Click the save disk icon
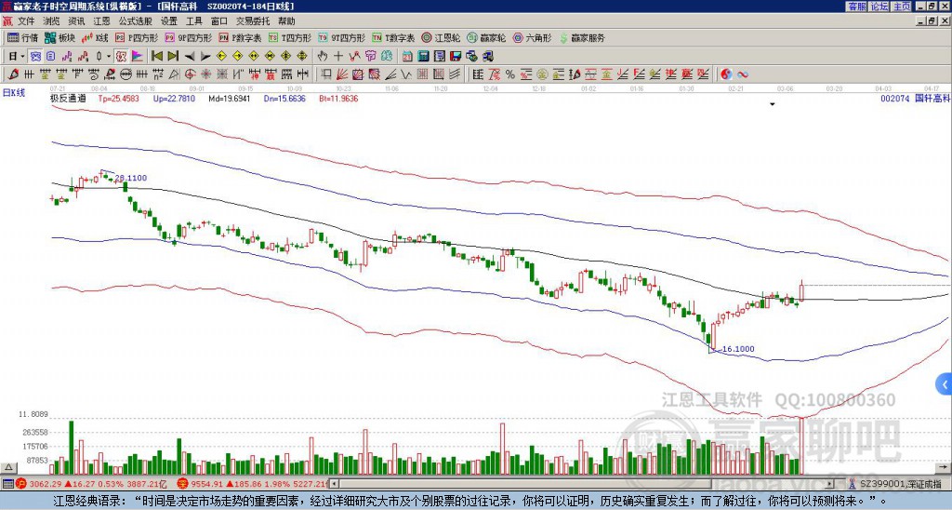This screenshot has width=952, height=510. [x=456, y=57]
